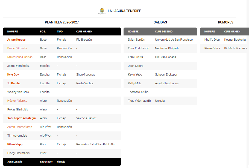This screenshot has width=249, height=168.
Task: Click the Entrenador cell for Jaka Lakovic
Action: click(x=46, y=162)
